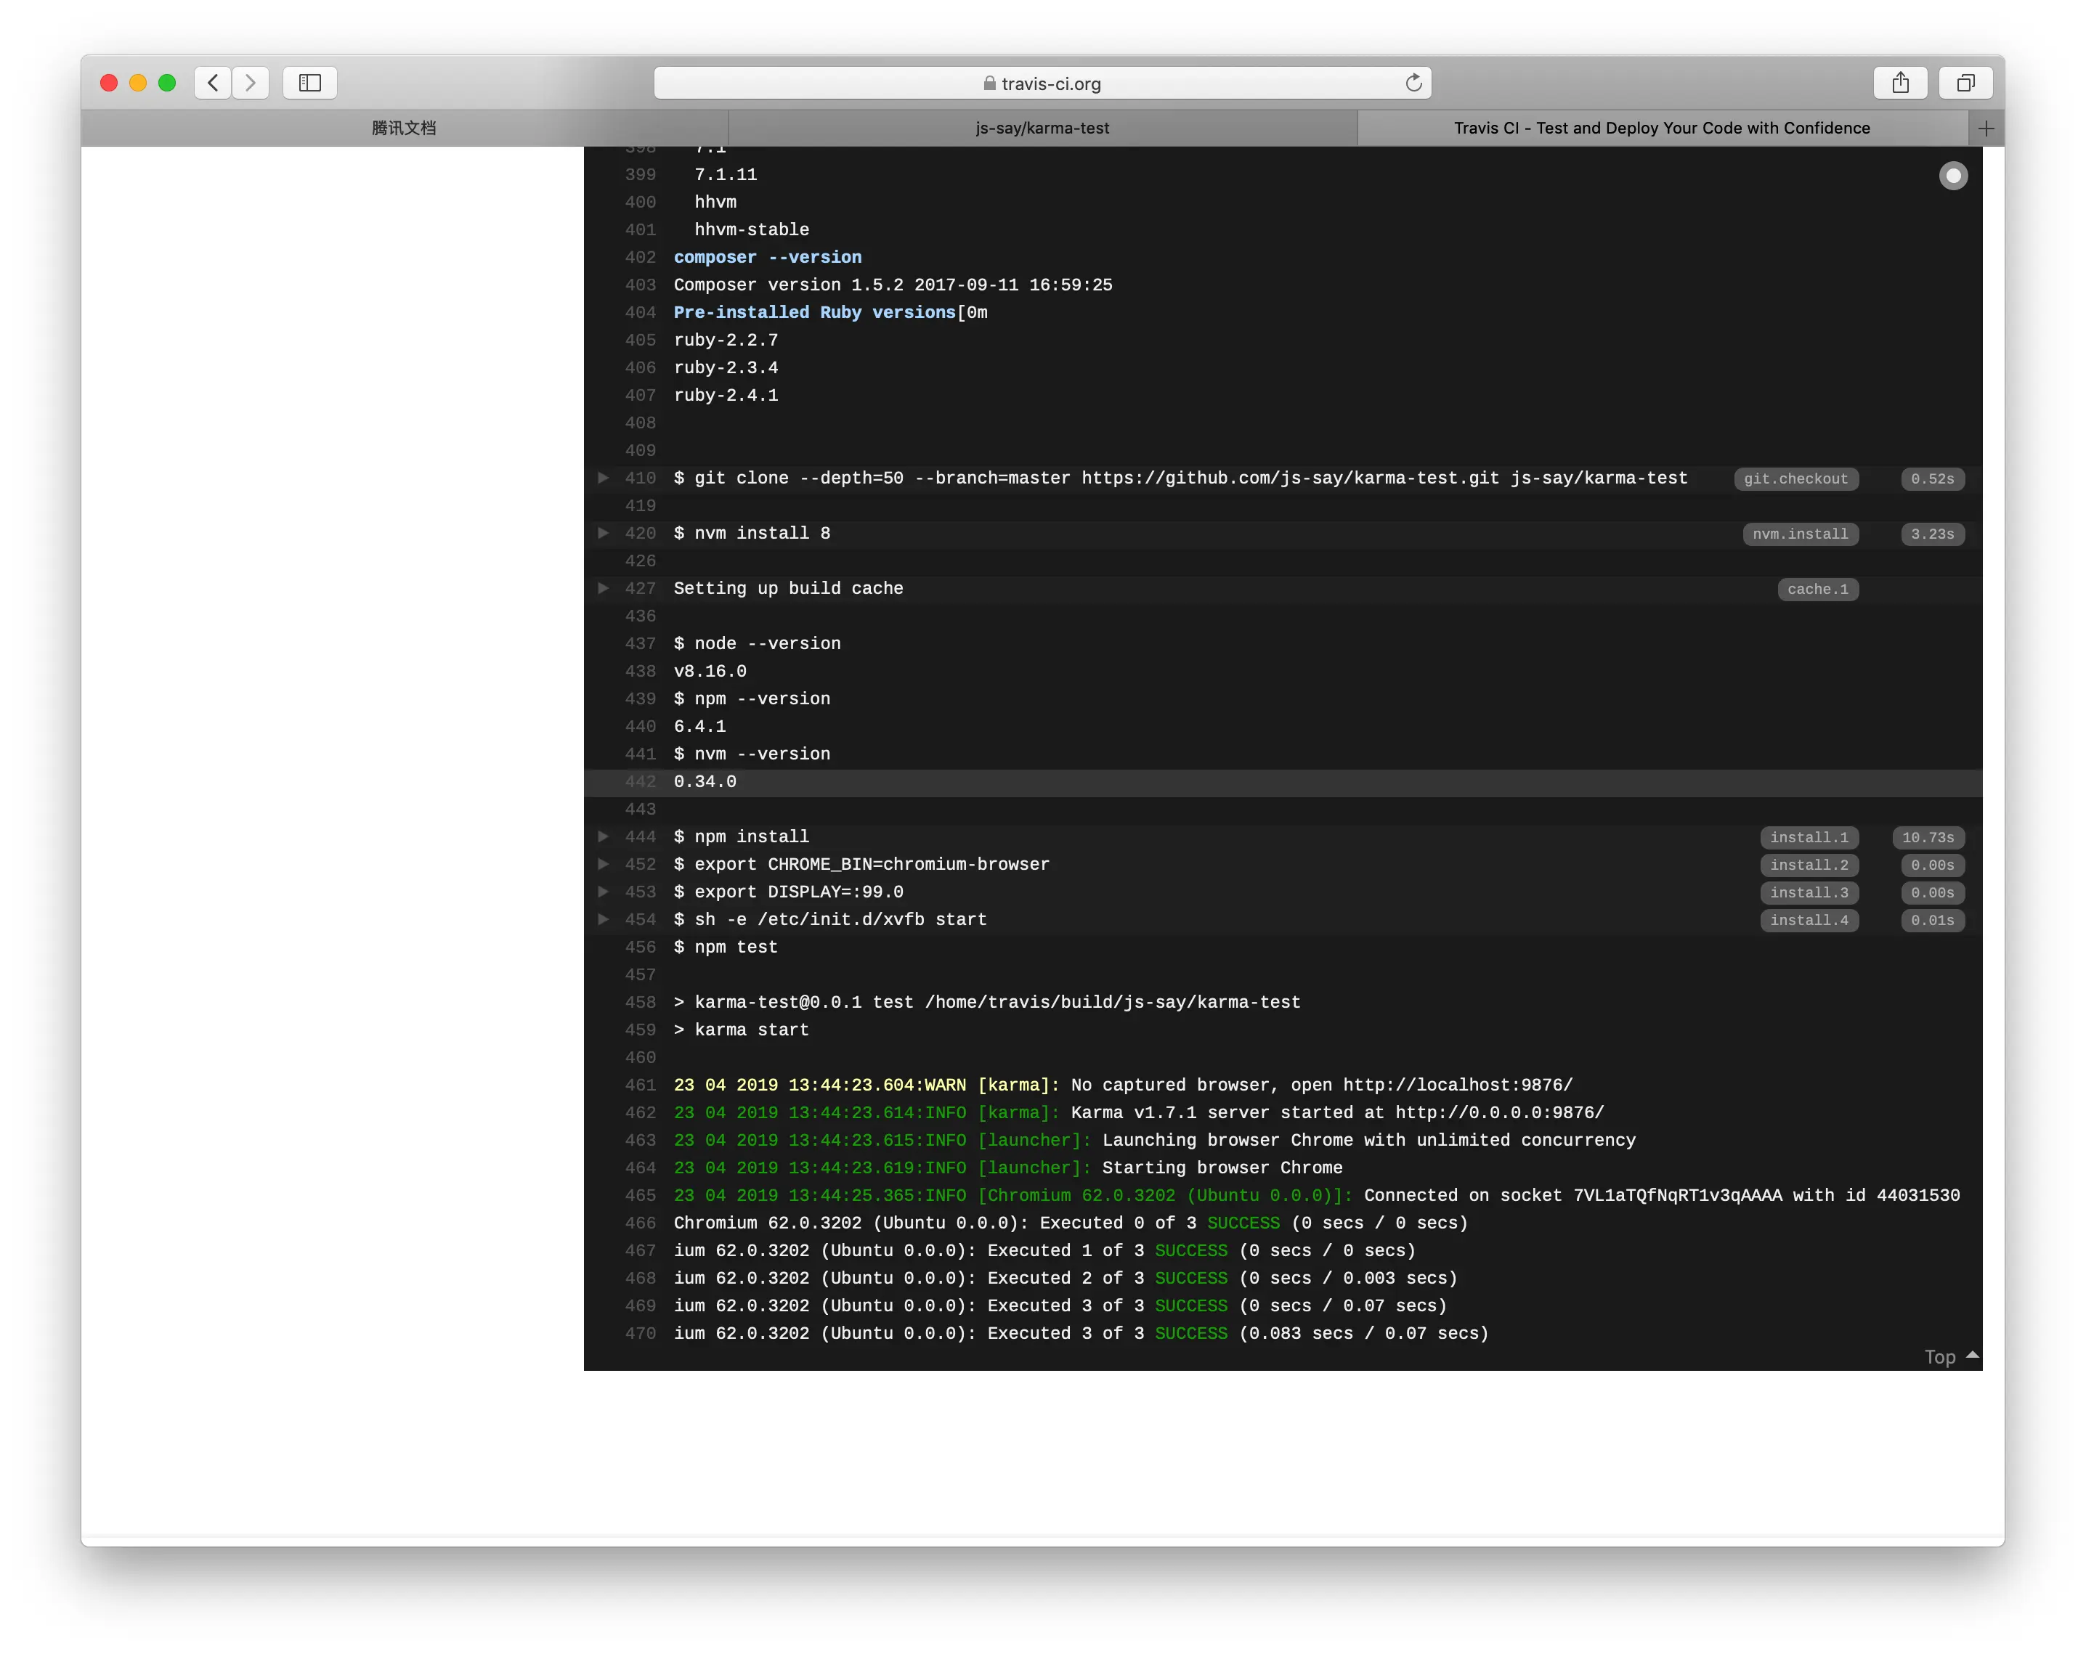2086x1654 pixels.
Task: Click 'Pre-installed Ruby versions' log line
Action: click(830, 312)
